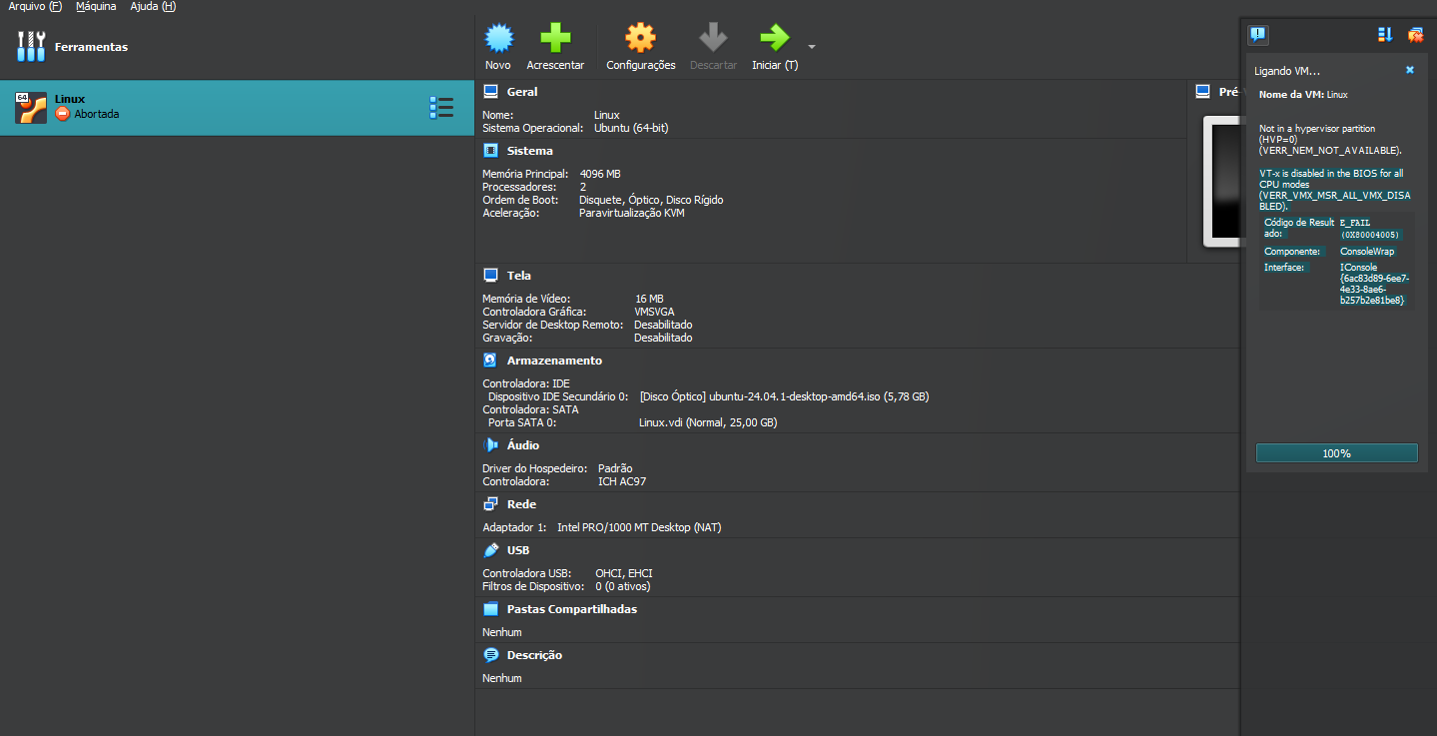Viewport: 1437px width, 736px height.
Task: Click the Ubuntu (64-bit) operating system value
Action: point(631,128)
